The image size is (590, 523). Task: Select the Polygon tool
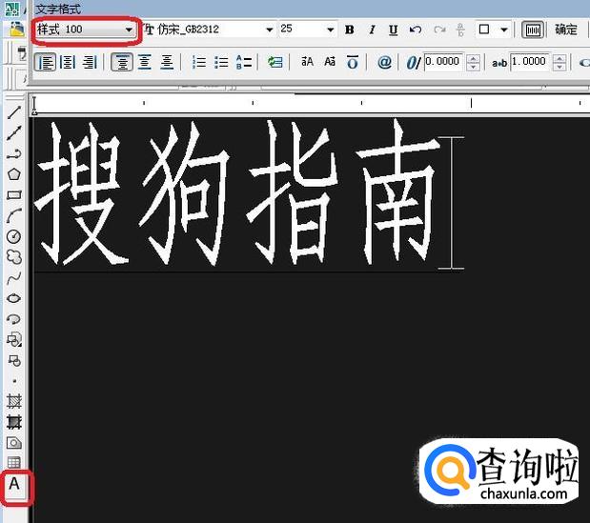click(14, 174)
